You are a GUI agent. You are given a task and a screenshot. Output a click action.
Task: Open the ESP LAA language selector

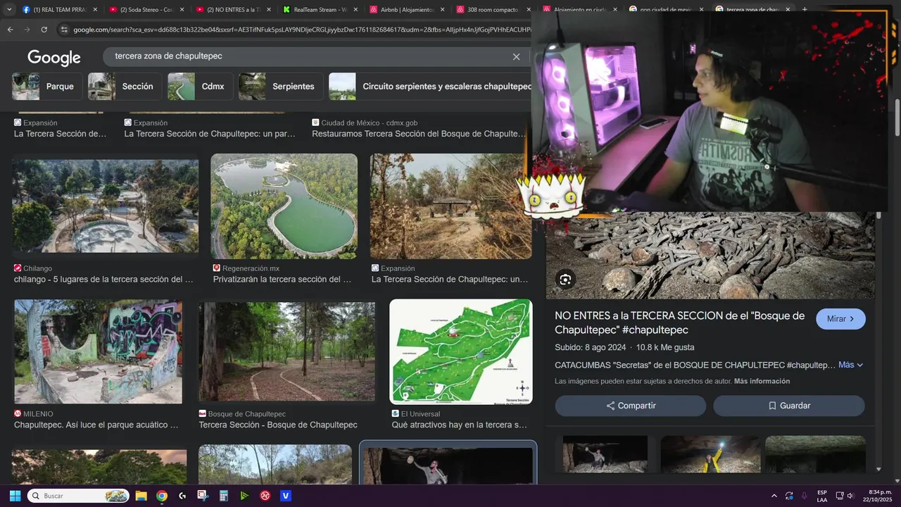(822, 496)
